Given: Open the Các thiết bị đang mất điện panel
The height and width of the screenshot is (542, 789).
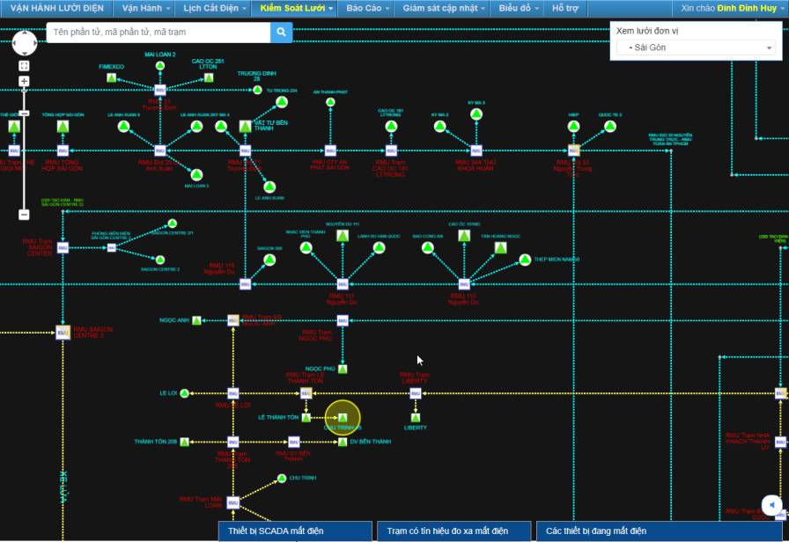Looking at the screenshot, I should click(x=660, y=531).
